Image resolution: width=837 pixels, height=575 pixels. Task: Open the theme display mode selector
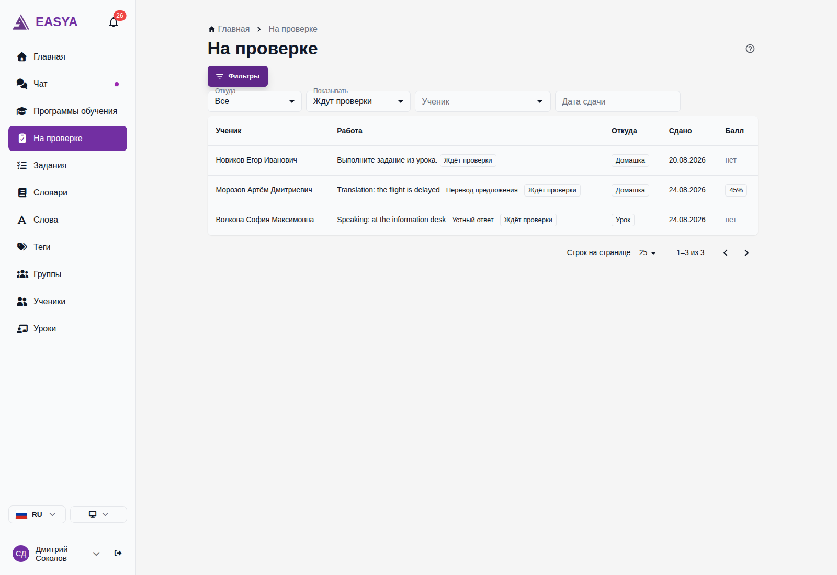point(98,515)
